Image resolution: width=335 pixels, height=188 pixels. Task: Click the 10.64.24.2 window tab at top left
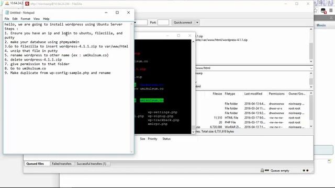coord(14,3)
